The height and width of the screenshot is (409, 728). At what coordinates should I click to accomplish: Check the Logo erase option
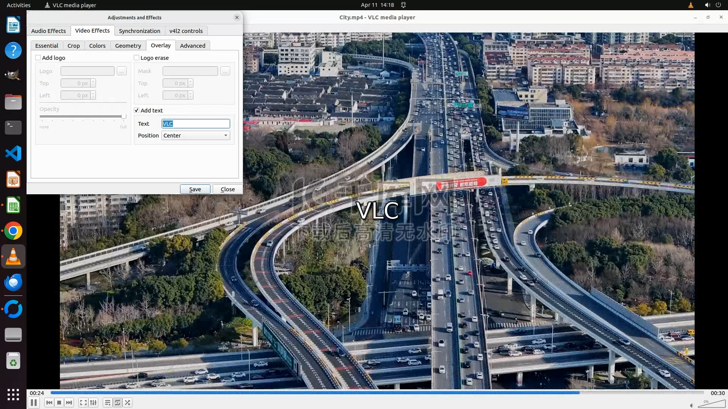[x=136, y=58]
